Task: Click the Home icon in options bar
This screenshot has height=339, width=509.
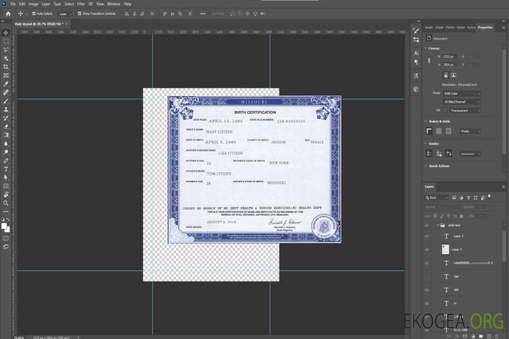Action: click(x=8, y=14)
